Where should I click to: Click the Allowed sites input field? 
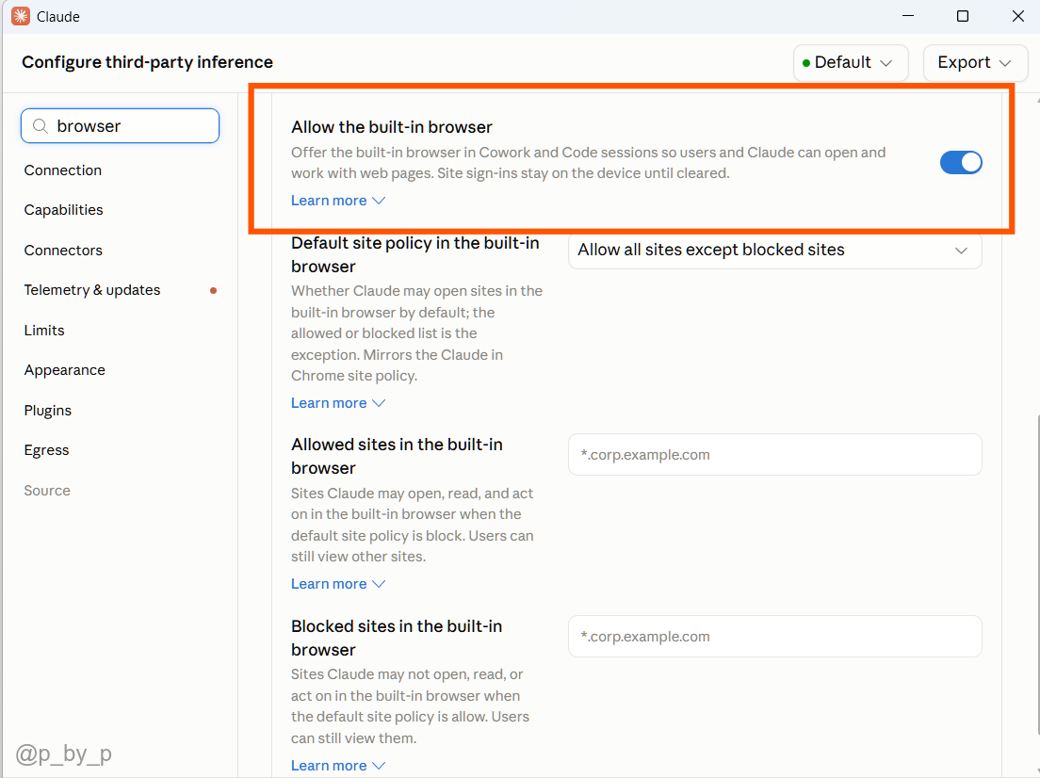point(774,454)
